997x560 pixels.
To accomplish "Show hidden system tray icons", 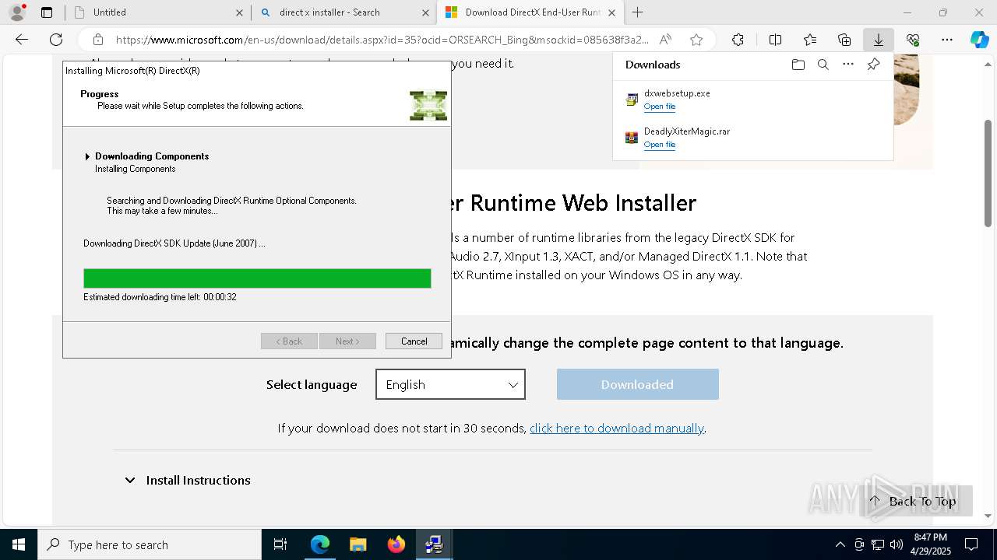I will coord(840,544).
